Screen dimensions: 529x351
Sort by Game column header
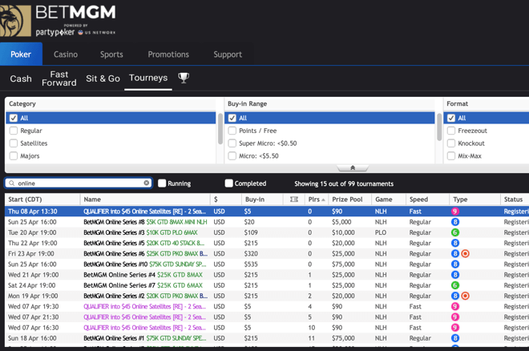pos(389,200)
